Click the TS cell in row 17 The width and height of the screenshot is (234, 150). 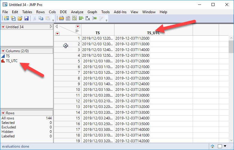98,129
